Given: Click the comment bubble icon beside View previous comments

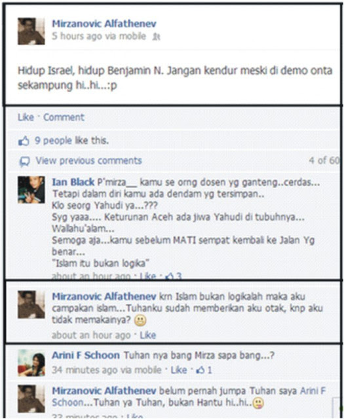Looking at the screenshot, I should 25,162.
